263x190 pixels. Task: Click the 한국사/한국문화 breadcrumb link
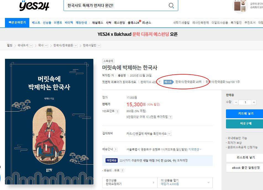(63, 46)
